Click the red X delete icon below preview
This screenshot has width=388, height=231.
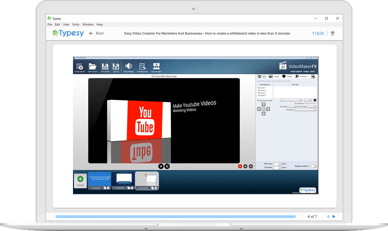click(x=240, y=166)
